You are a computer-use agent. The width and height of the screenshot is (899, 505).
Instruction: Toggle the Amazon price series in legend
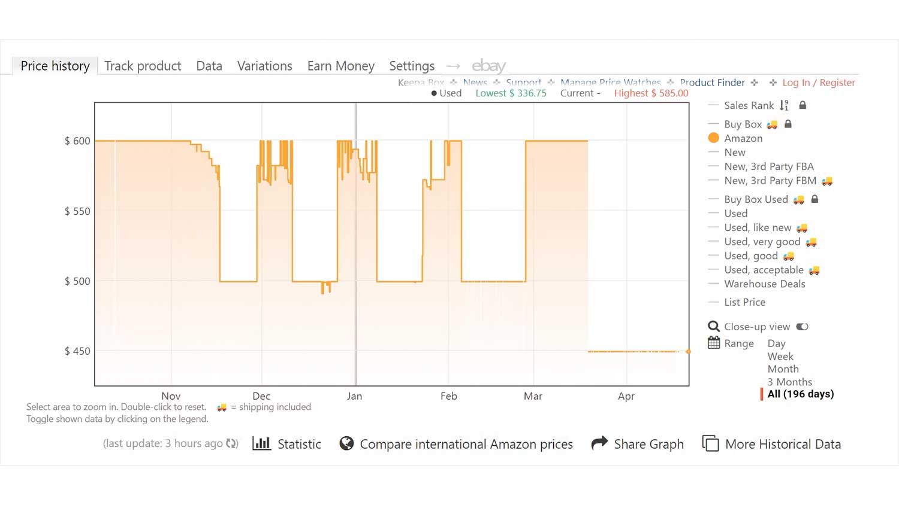[743, 138]
